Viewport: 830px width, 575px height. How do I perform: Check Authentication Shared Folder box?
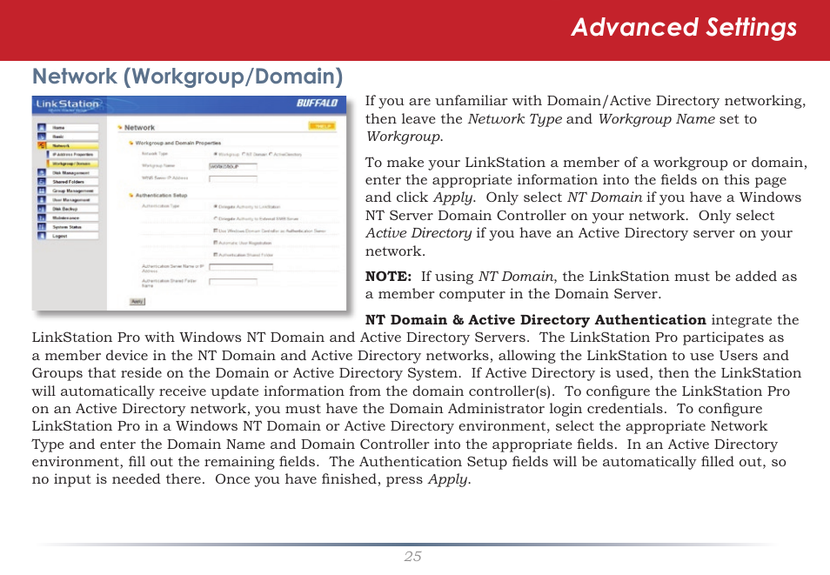pyautogui.click(x=216, y=255)
